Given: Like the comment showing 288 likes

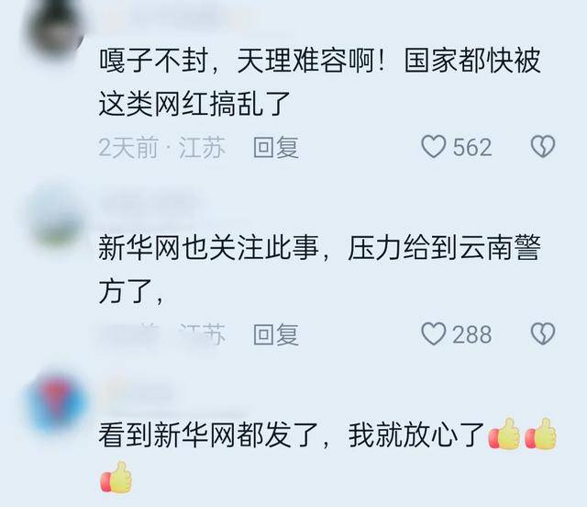Looking at the screenshot, I should point(434,334).
